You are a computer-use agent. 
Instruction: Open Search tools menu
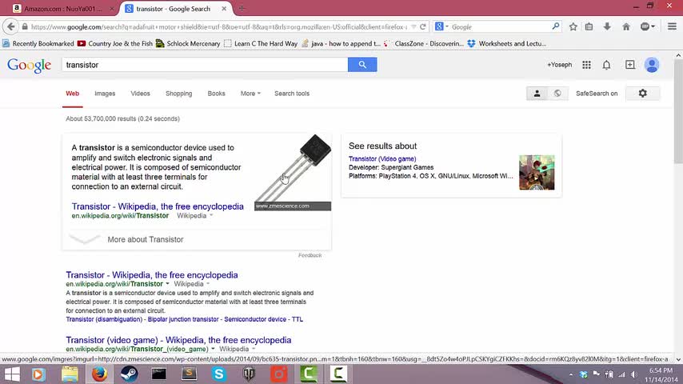[292, 94]
